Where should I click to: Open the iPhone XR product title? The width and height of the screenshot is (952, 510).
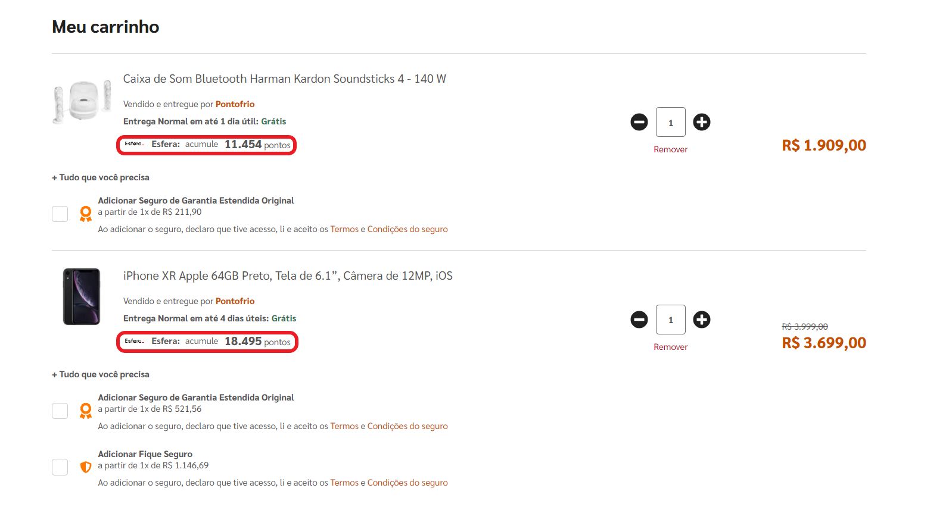coord(288,276)
